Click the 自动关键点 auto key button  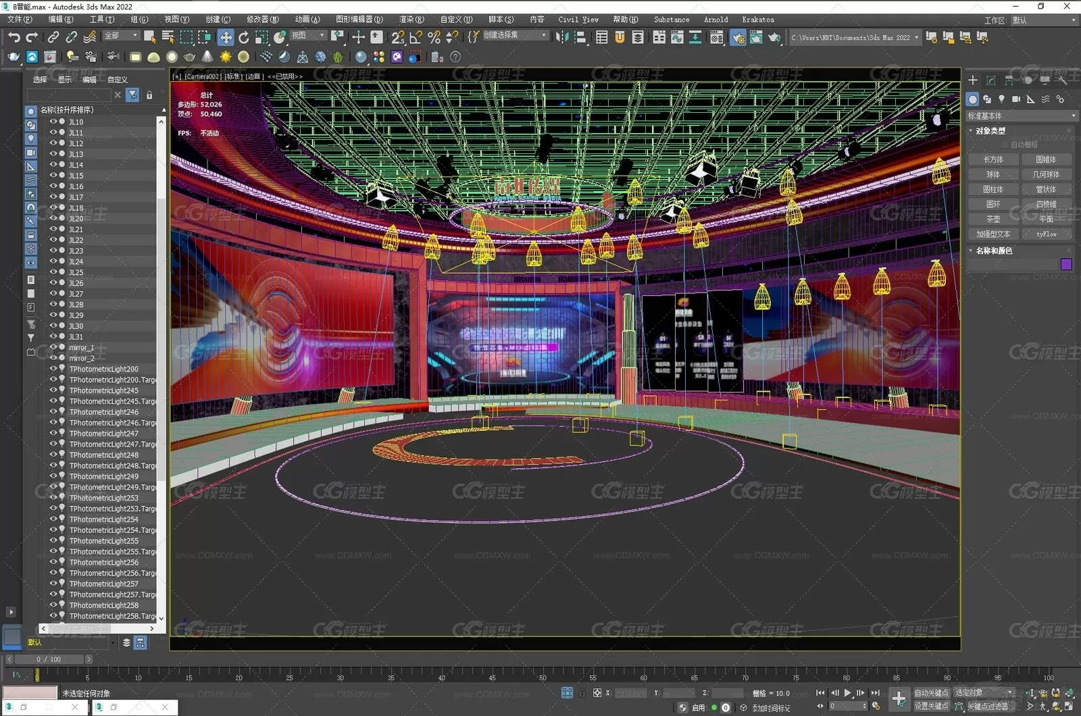tap(931, 692)
